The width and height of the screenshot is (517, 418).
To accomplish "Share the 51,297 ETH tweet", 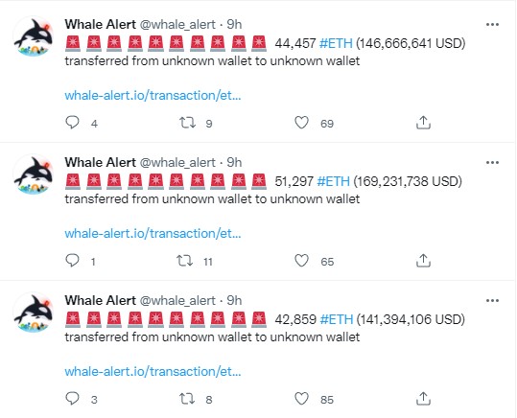I will point(423,261).
